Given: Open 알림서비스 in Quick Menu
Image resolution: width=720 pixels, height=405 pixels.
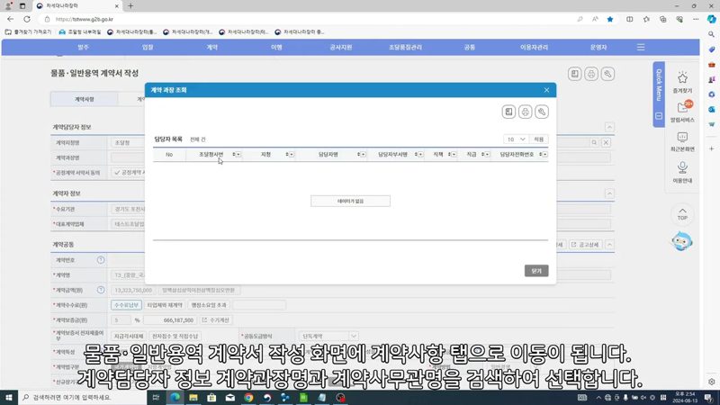Looking at the screenshot, I should point(682,112).
